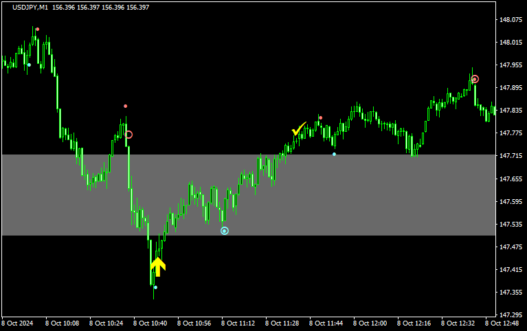Click the 8 Oct 11:12 time label
This screenshot has height=331, width=527.
coord(237,323)
